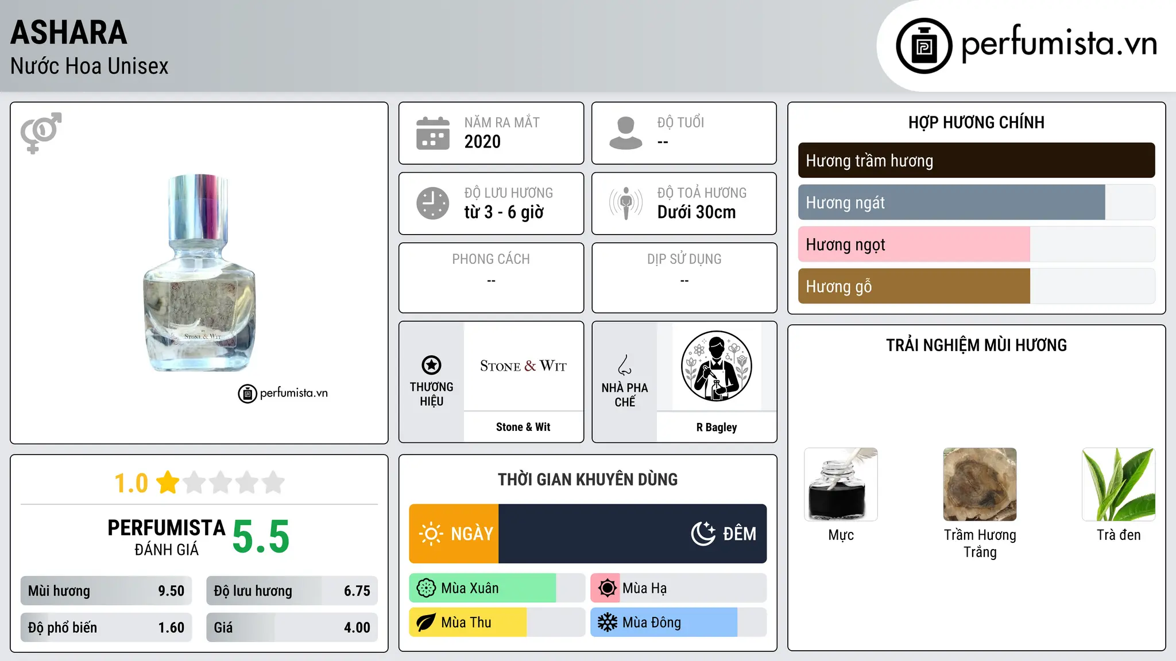The width and height of the screenshot is (1176, 661).
Task: Click the Năm ra mắt label
Action: [502, 122]
